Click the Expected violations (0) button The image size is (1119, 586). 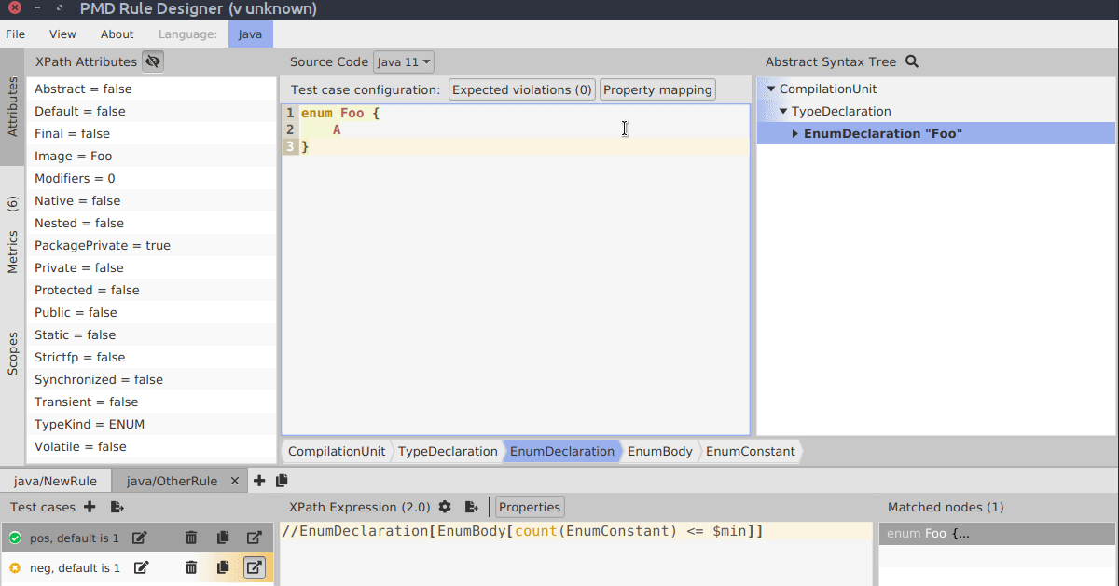pos(522,90)
